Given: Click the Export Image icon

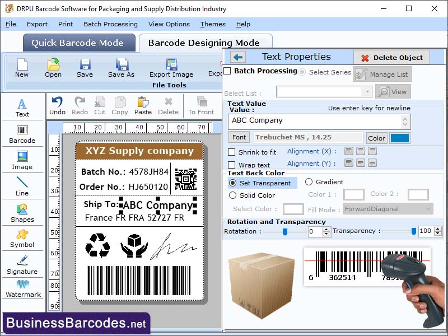Looking at the screenshot, I should [x=171, y=68].
